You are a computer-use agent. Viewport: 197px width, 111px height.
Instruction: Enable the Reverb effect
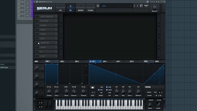(x=37, y=47)
